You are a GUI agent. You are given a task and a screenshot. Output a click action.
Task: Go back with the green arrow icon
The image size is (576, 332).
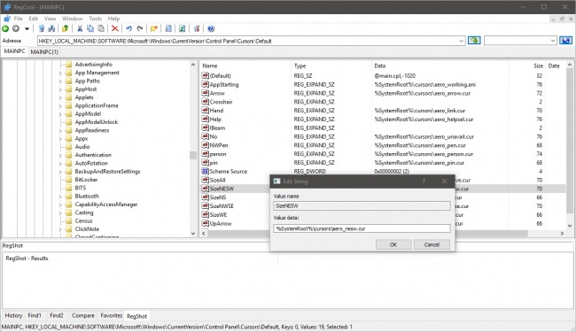(5, 28)
